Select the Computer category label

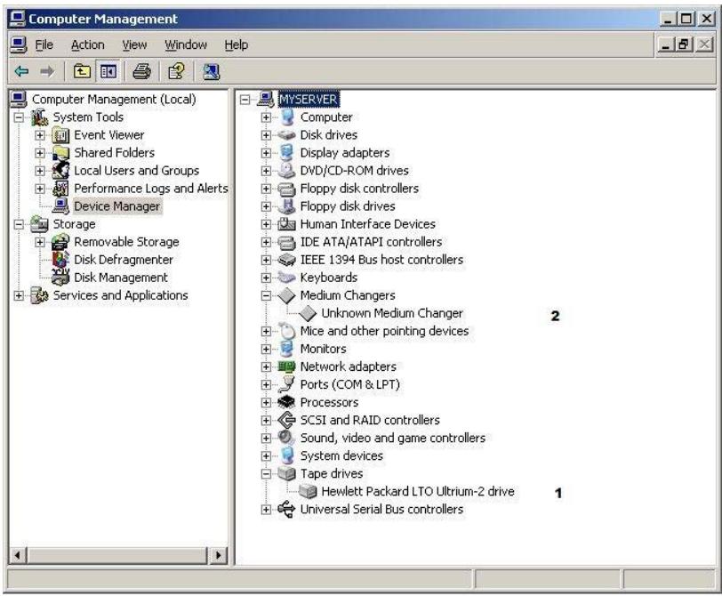pos(326,117)
